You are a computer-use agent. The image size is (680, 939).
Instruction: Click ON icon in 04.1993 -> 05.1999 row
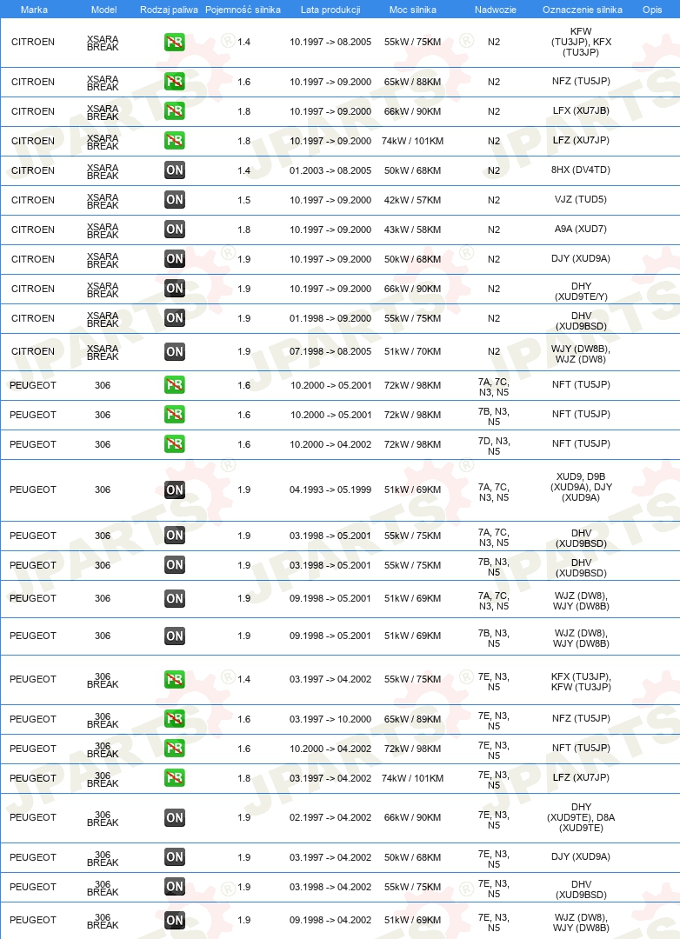point(174,489)
